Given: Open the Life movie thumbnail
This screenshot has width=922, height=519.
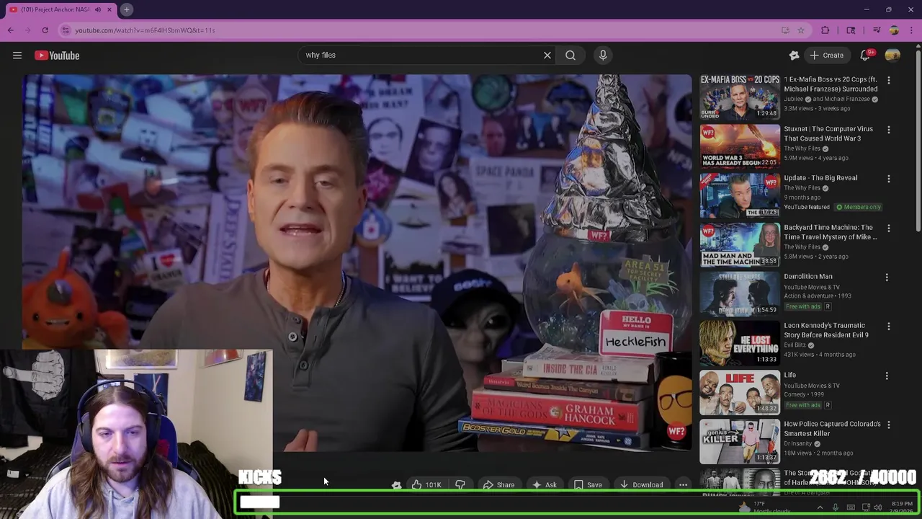Looking at the screenshot, I should pos(740,392).
